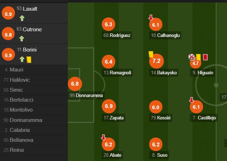Click Borini's yellow card in substitutes list

coord(29,60)
